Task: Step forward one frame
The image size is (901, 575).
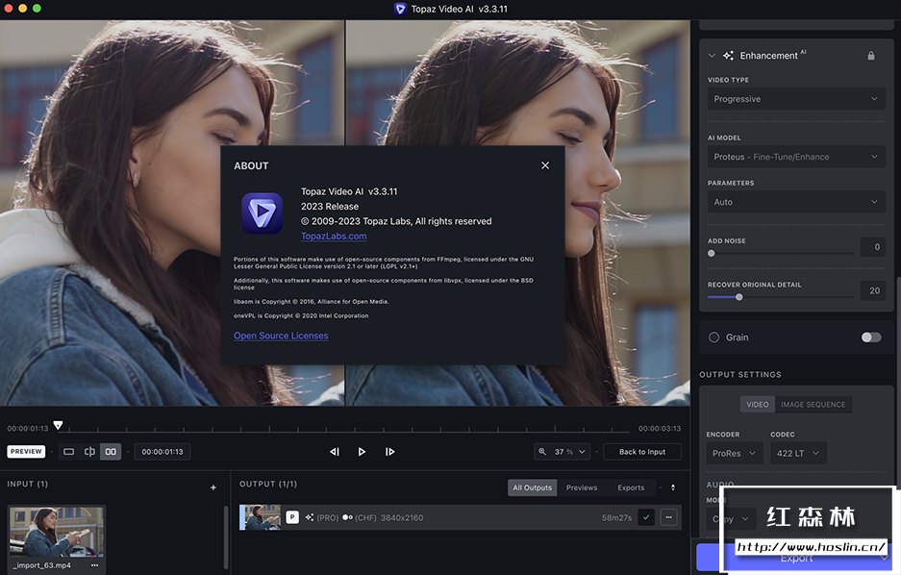Action: (389, 452)
